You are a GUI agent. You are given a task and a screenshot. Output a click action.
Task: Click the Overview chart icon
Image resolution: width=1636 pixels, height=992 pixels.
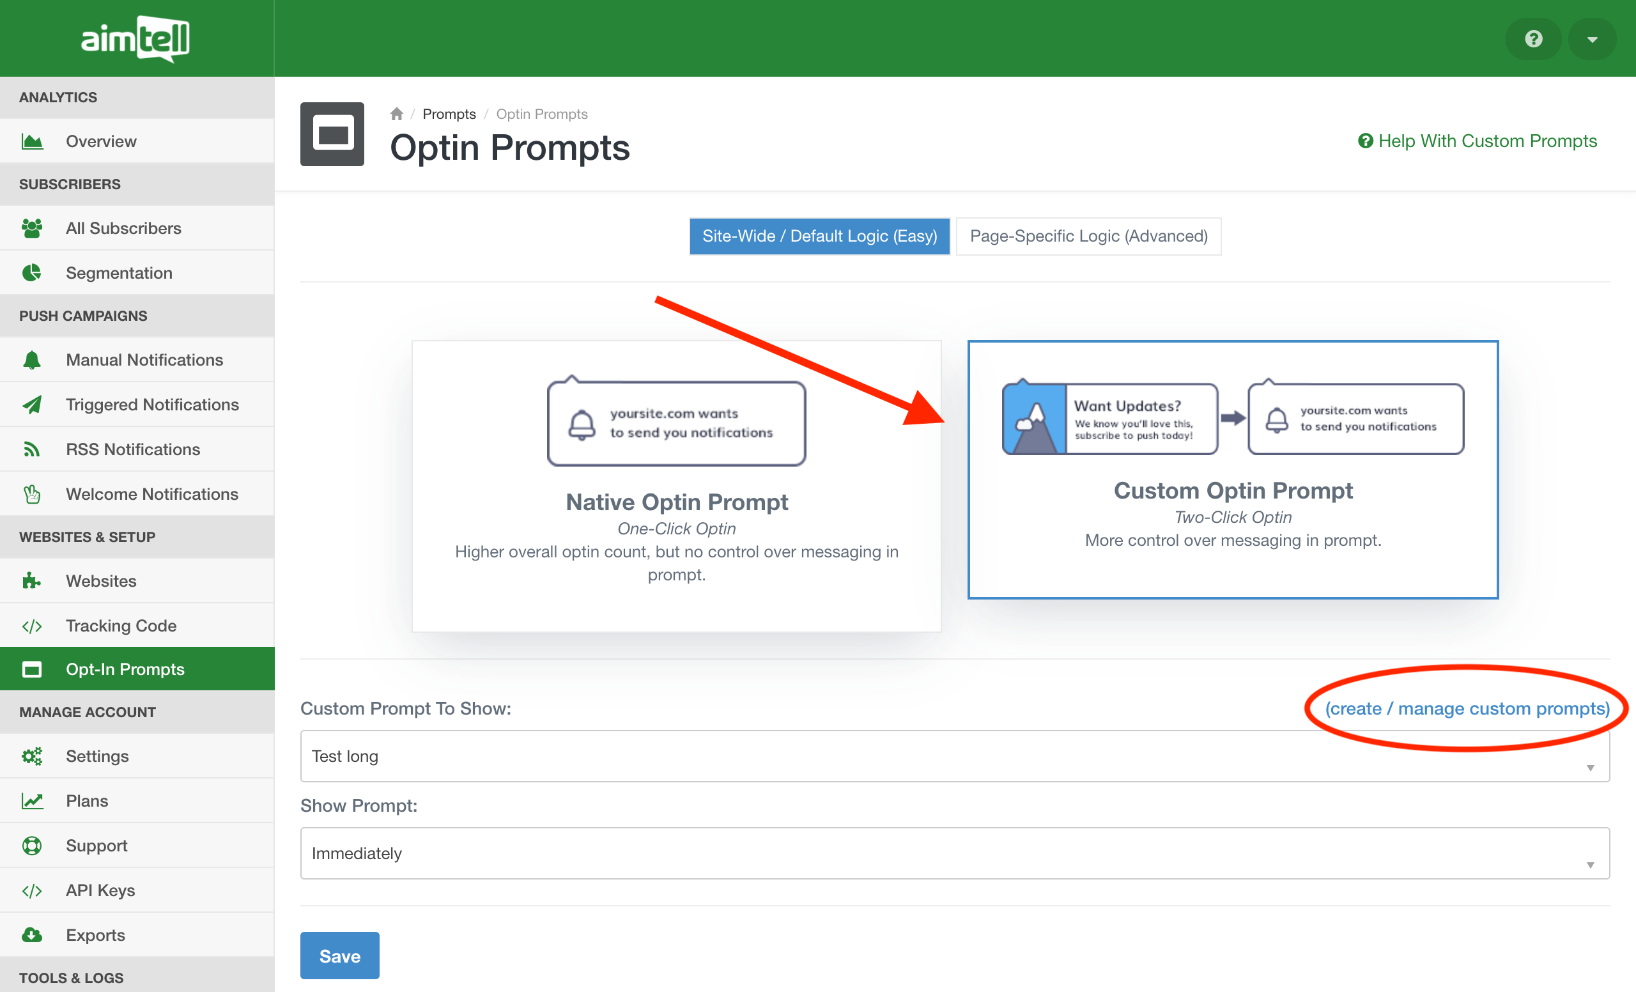32,141
